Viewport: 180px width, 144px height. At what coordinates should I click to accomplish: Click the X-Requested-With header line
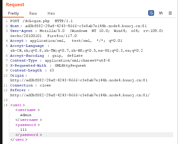click(48, 66)
